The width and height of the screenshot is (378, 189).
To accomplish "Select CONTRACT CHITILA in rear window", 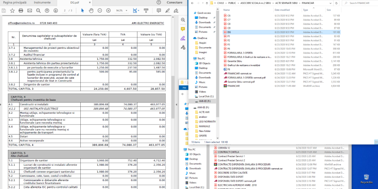I will pyautogui.click(x=228, y=152).
